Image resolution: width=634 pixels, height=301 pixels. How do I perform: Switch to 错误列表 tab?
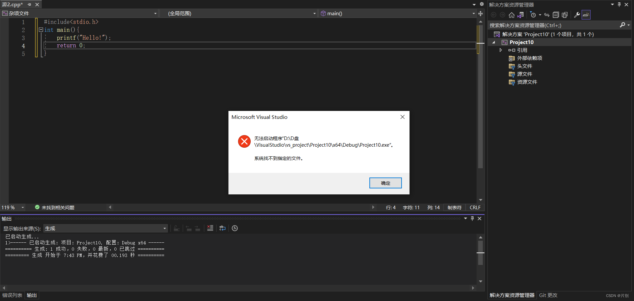(x=12, y=295)
